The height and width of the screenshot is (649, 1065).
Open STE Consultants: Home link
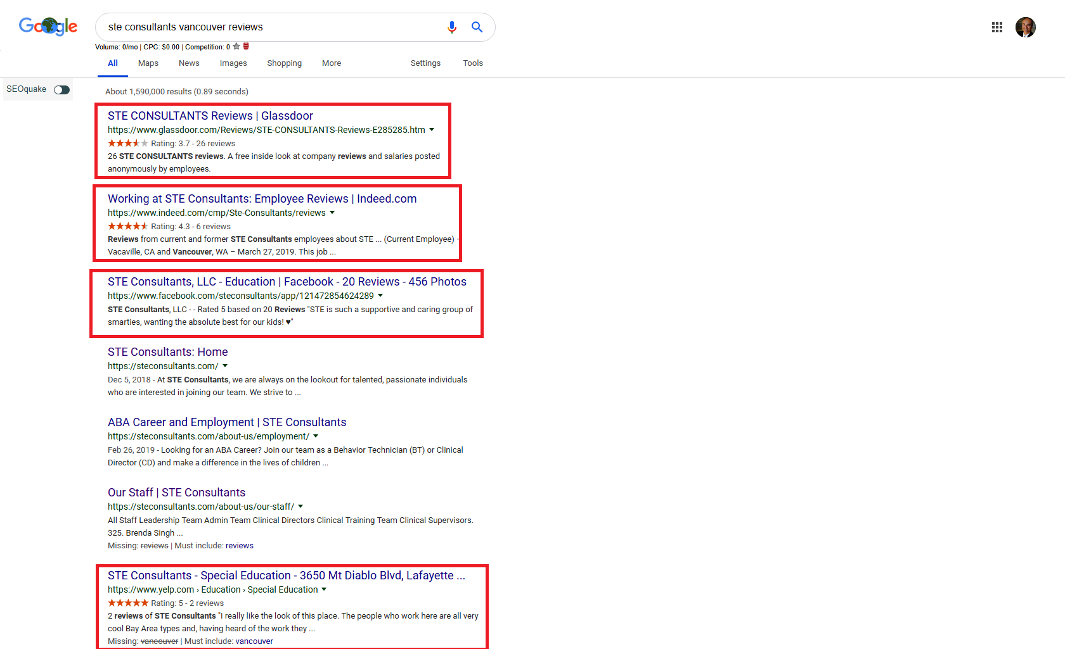[168, 352]
